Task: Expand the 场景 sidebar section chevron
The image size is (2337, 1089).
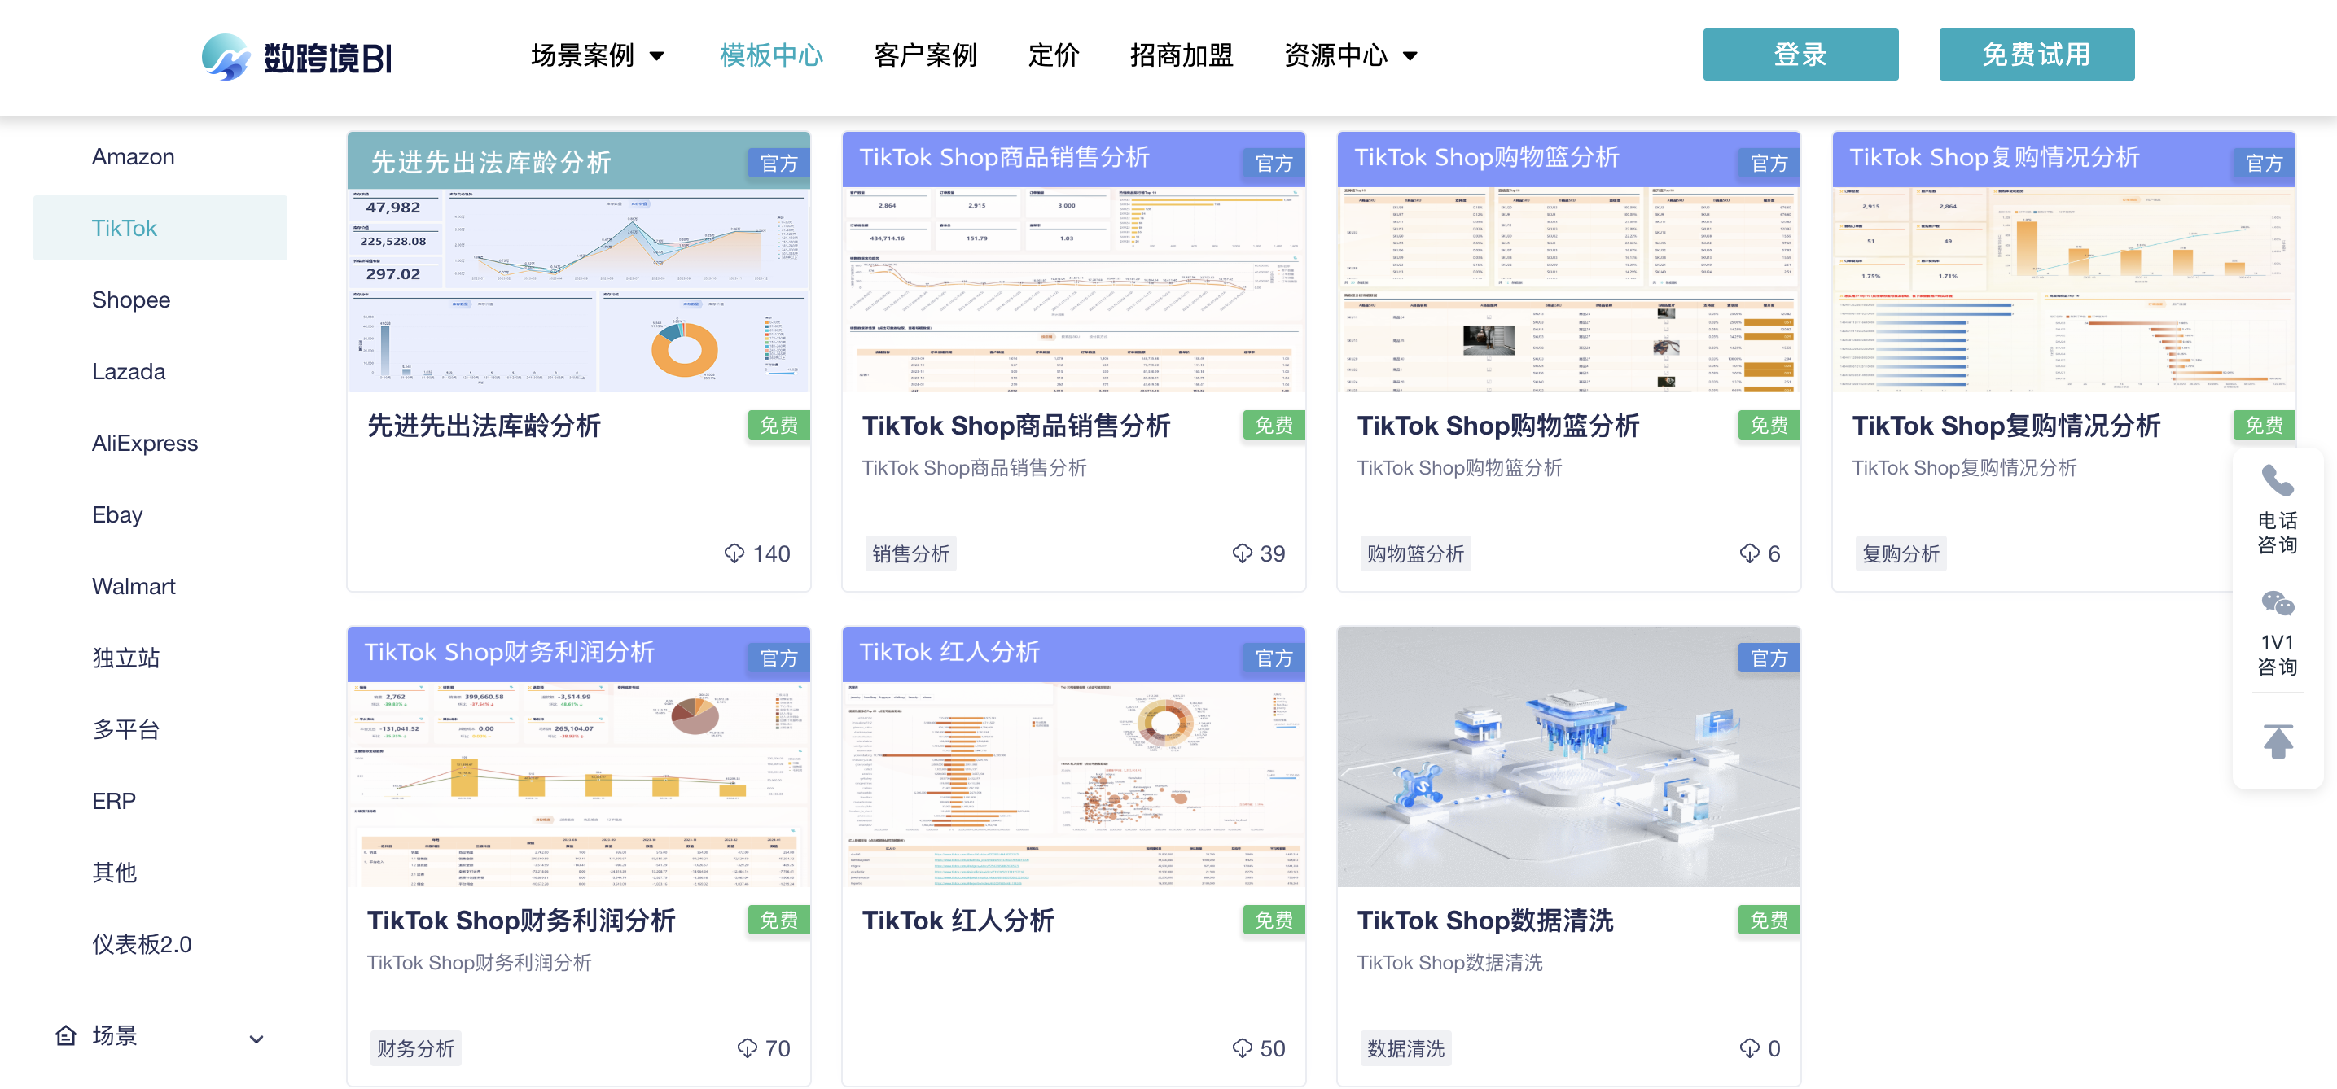Action: (x=256, y=1039)
